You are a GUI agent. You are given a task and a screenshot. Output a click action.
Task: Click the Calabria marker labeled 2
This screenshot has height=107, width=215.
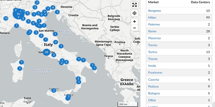78,78
